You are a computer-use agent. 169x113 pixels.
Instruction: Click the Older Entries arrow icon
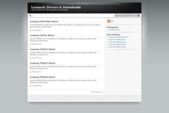(x=102, y=92)
